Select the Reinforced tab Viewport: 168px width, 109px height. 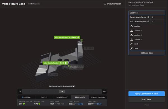pyautogui.click(x=80, y=97)
